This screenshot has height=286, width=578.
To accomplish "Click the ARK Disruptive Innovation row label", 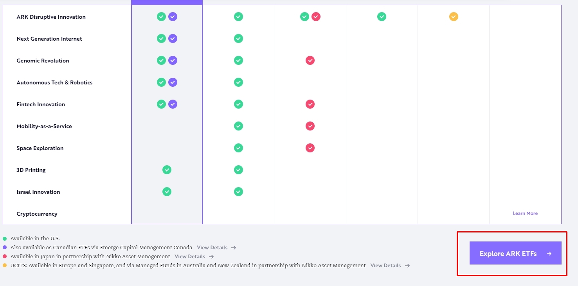I will click(x=51, y=17).
